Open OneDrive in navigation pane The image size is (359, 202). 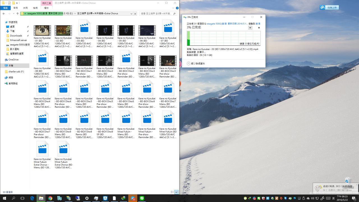click(13, 59)
